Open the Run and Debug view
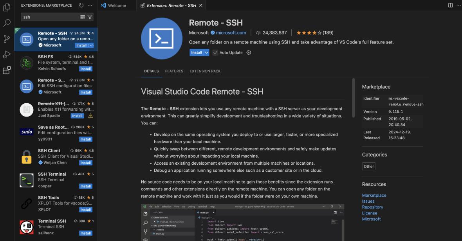Screen dimensions: 462x241 click(x=7, y=54)
